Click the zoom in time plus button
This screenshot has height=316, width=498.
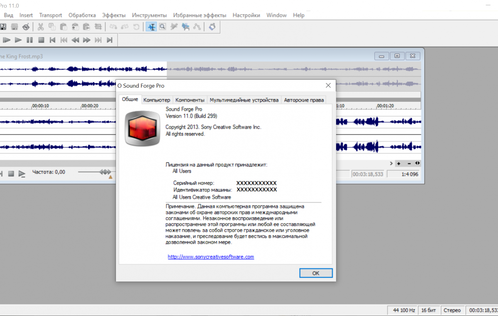(x=399, y=163)
